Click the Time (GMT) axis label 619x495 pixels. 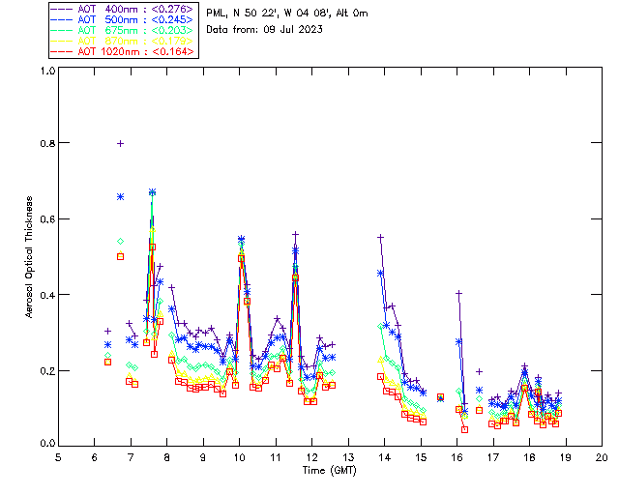coord(329,471)
